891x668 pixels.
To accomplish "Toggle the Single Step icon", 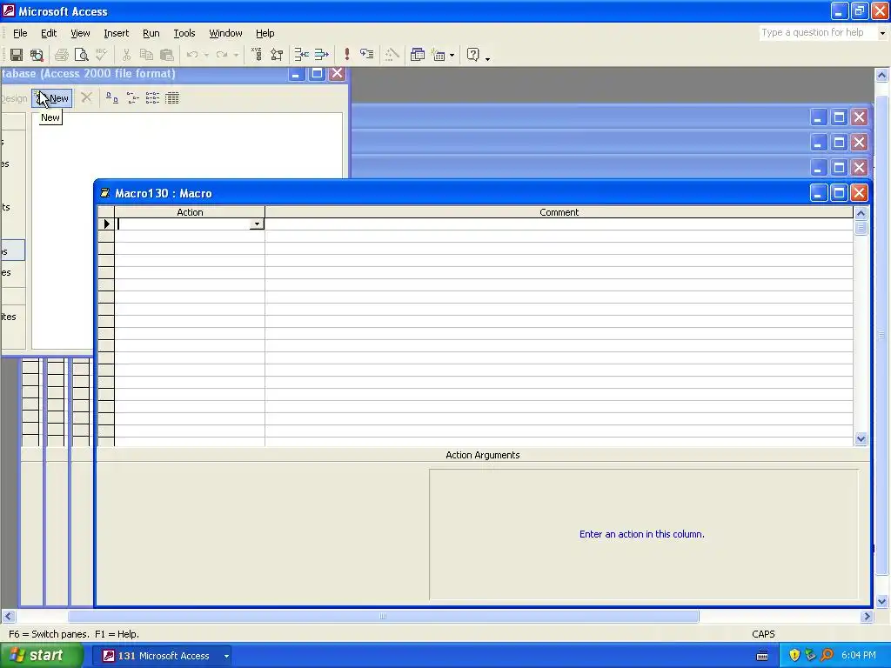I will pyautogui.click(x=367, y=55).
